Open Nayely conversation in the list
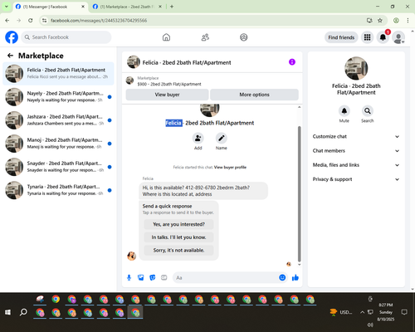415x332 pixels. coord(58,96)
